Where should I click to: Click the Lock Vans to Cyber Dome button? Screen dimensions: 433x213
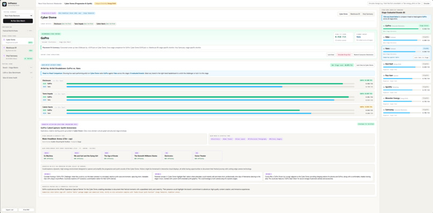[x=365, y=65]
